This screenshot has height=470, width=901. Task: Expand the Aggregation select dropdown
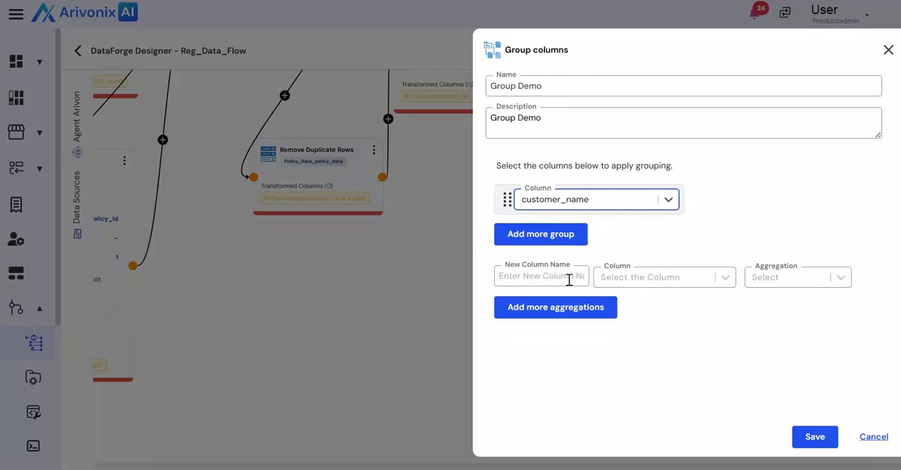pos(798,277)
